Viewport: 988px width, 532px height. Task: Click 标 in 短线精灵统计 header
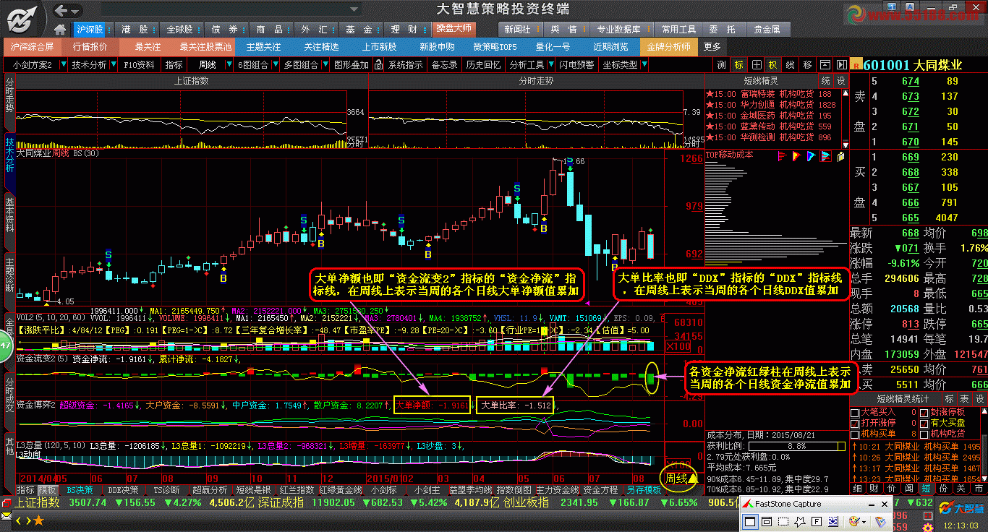coord(950,399)
